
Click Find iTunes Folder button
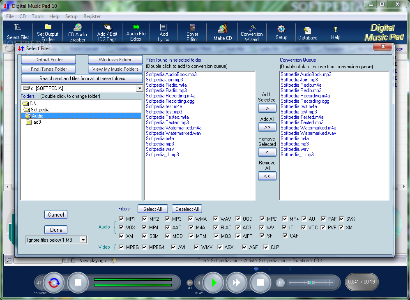(48, 69)
